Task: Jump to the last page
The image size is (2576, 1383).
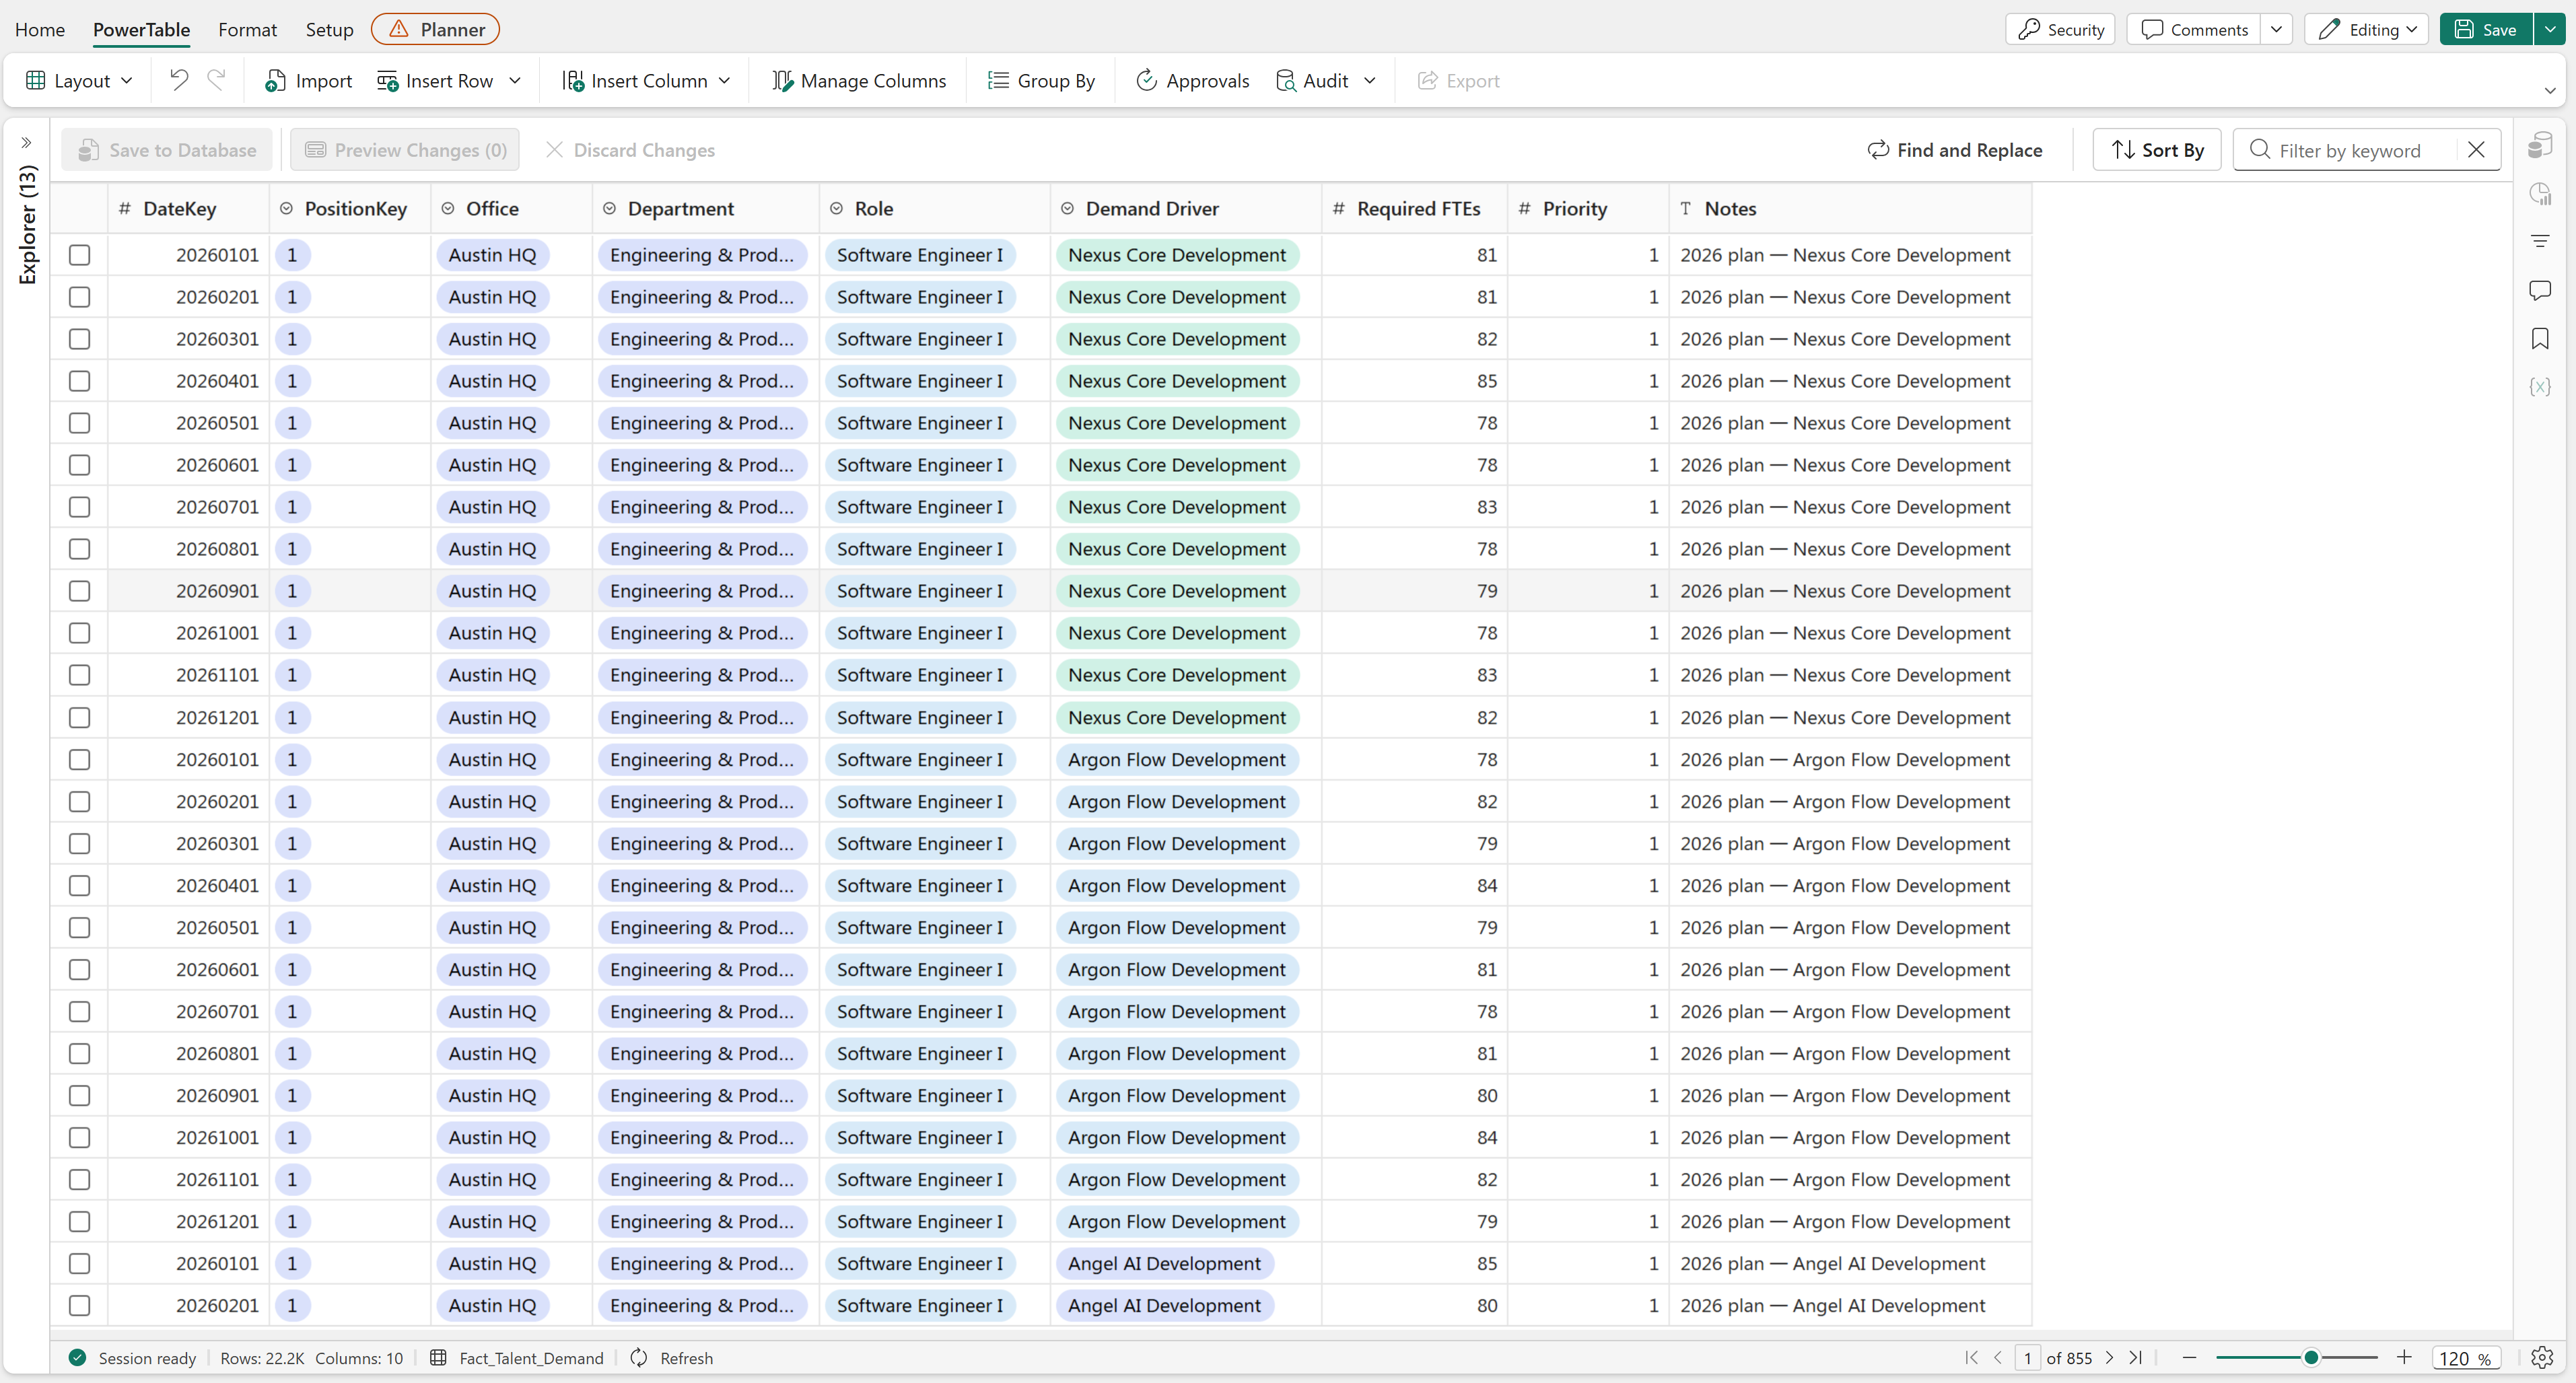Action: pos(2136,1357)
